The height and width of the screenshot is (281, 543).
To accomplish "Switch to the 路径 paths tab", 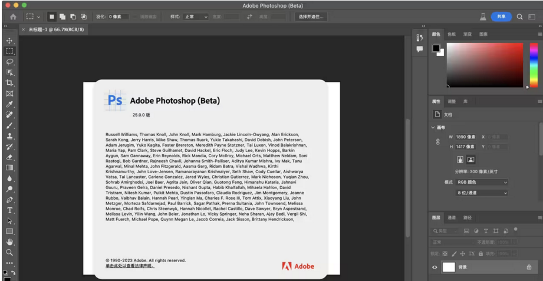I will click(x=468, y=217).
